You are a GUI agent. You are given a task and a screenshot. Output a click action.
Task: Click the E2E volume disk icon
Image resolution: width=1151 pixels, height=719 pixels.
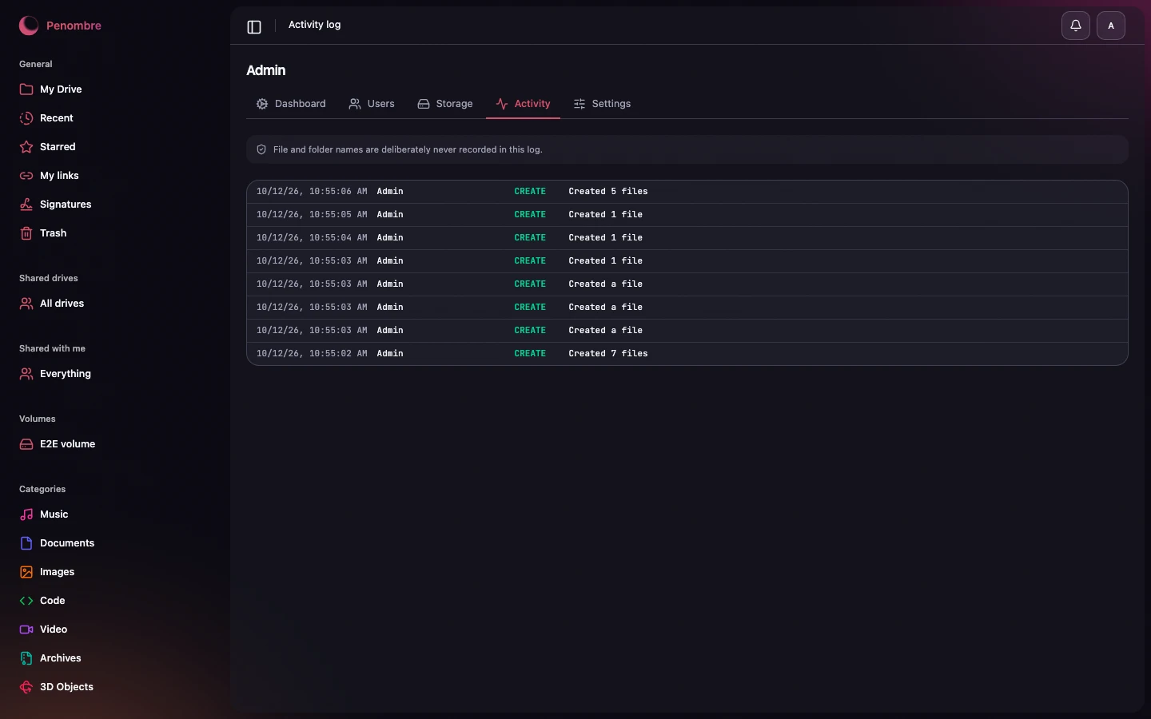click(26, 444)
